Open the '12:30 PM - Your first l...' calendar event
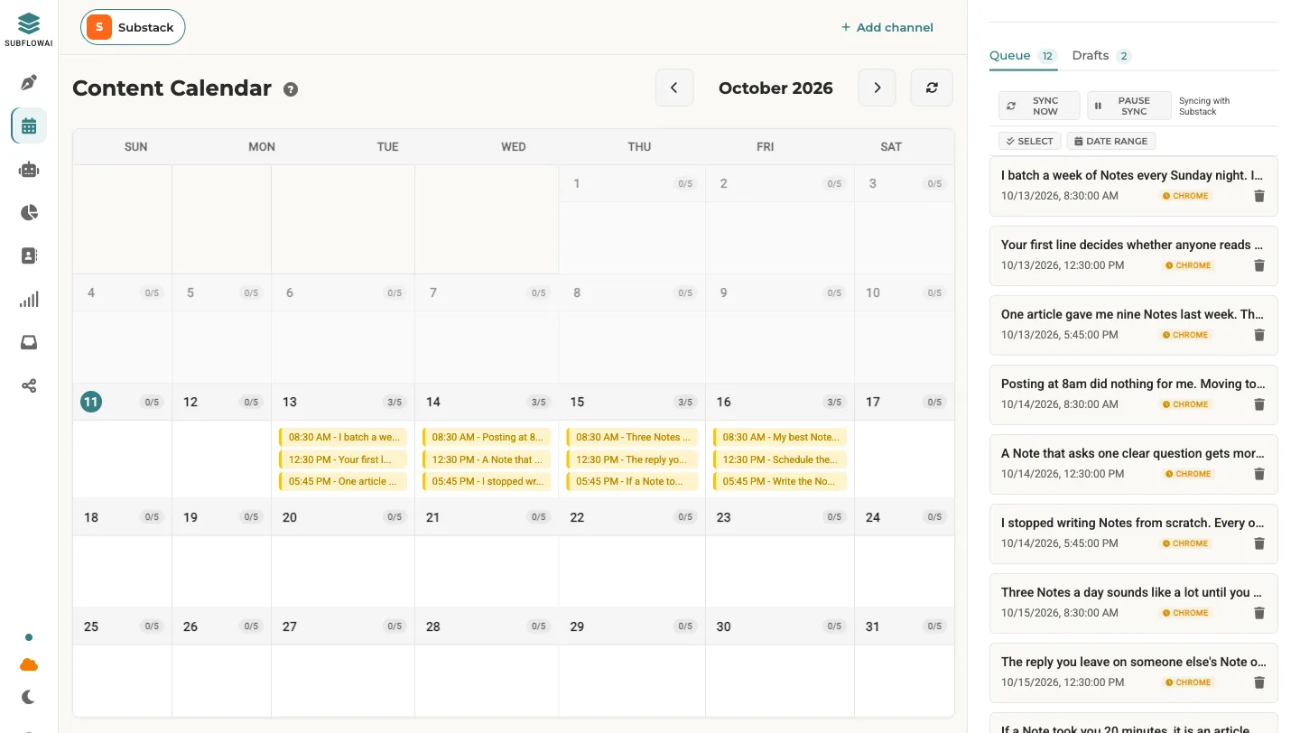This screenshot has height=733, width=1300. (x=343, y=459)
